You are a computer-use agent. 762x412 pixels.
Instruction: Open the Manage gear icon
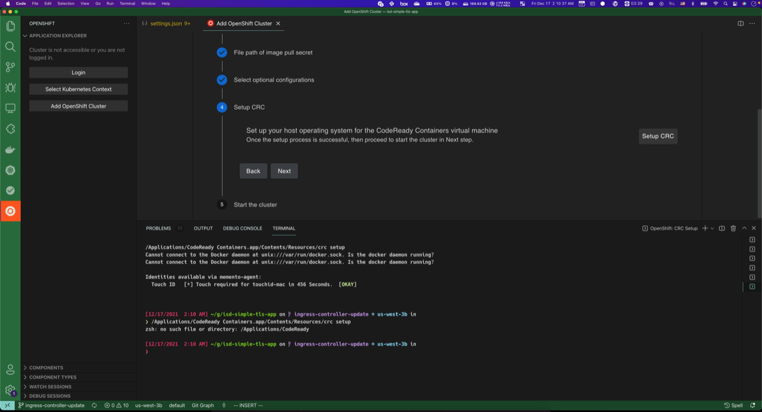coord(10,391)
